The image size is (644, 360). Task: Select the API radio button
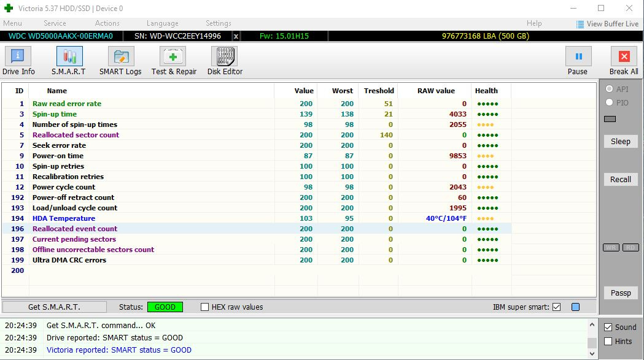coord(610,90)
